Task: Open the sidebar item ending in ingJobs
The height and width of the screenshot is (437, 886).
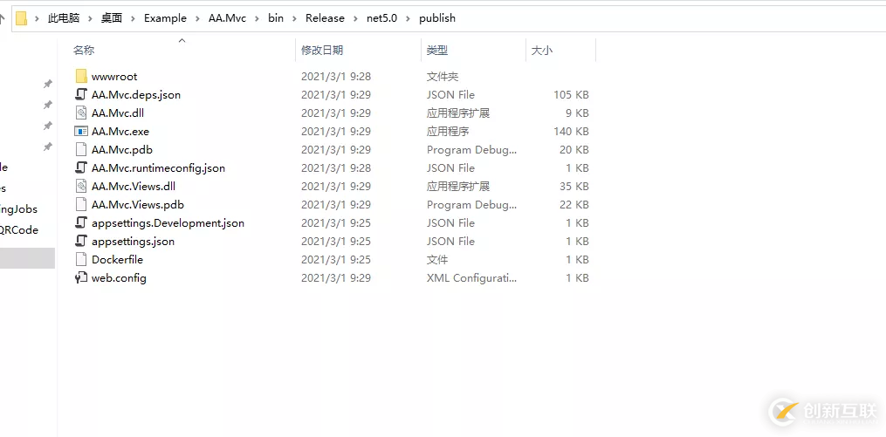Action: pyautogui.click(x=18, y=208)
